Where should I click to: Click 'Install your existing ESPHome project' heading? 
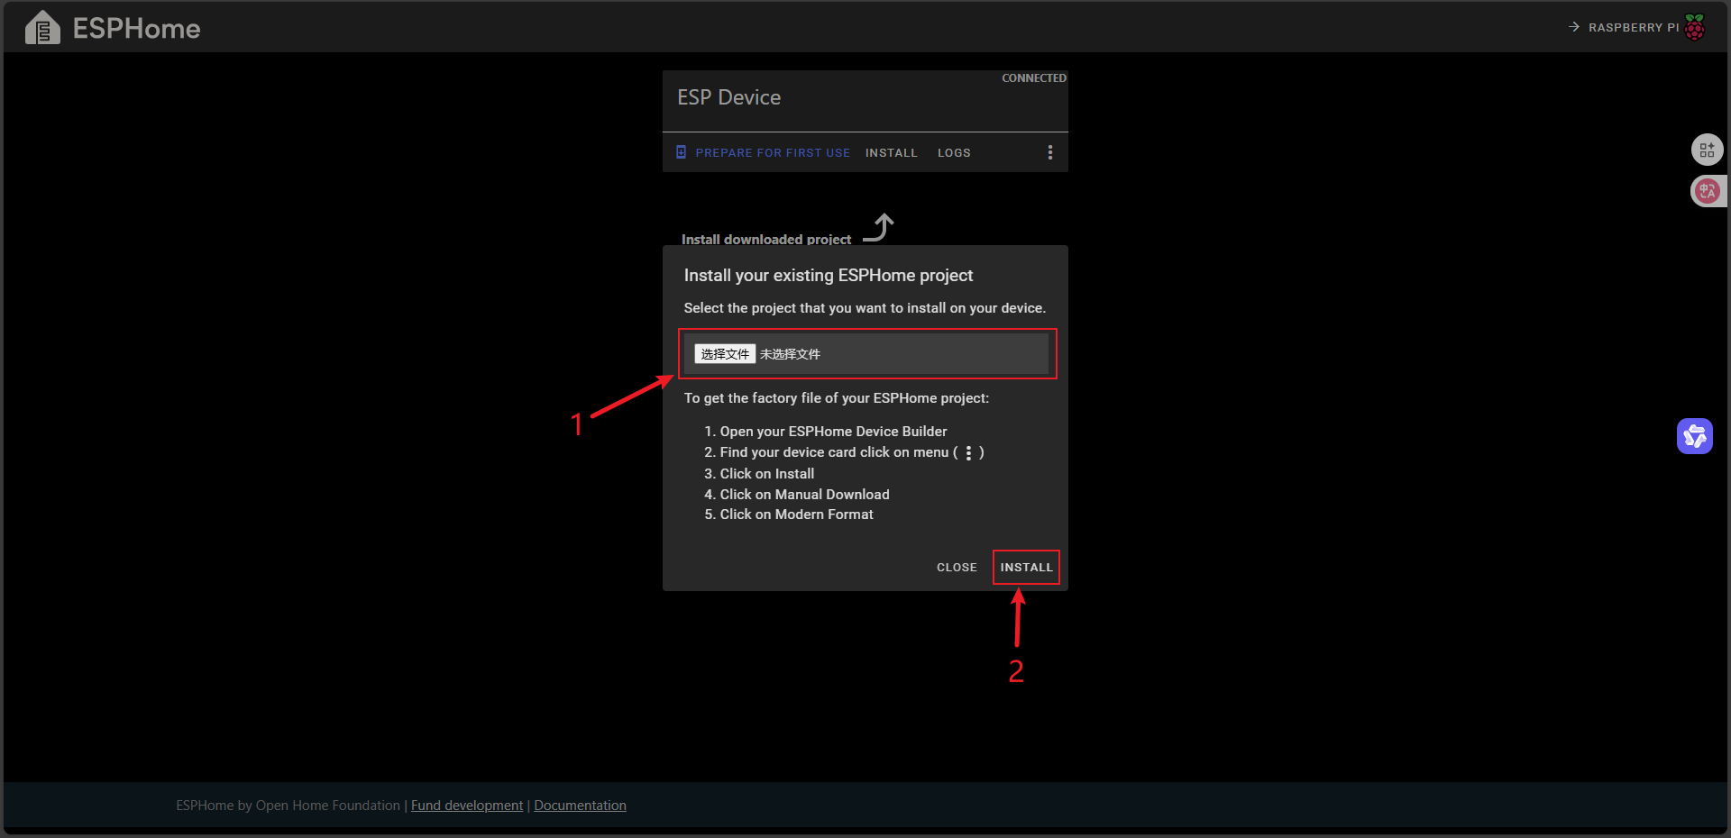click(829, 276)
